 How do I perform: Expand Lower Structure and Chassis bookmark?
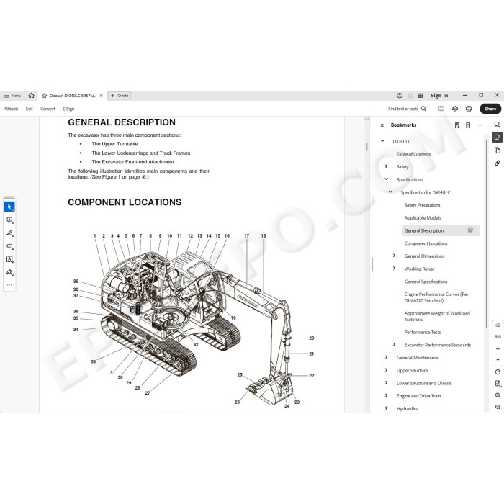coord(387,382)
